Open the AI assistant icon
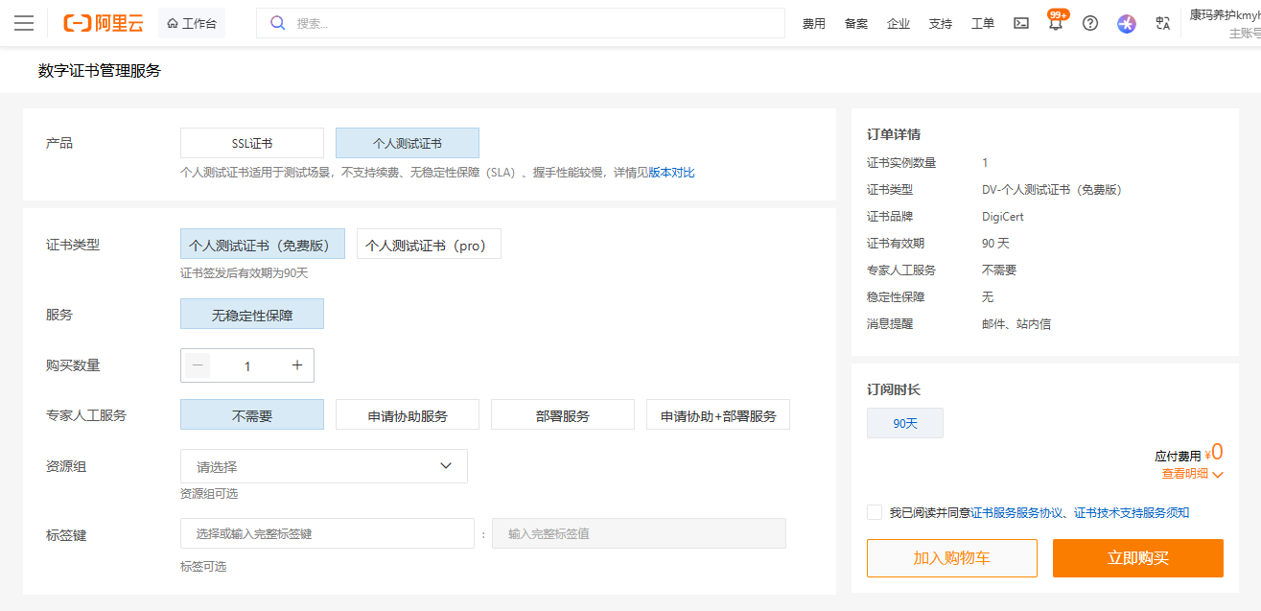1261x611 pixels. [1127, 24]
